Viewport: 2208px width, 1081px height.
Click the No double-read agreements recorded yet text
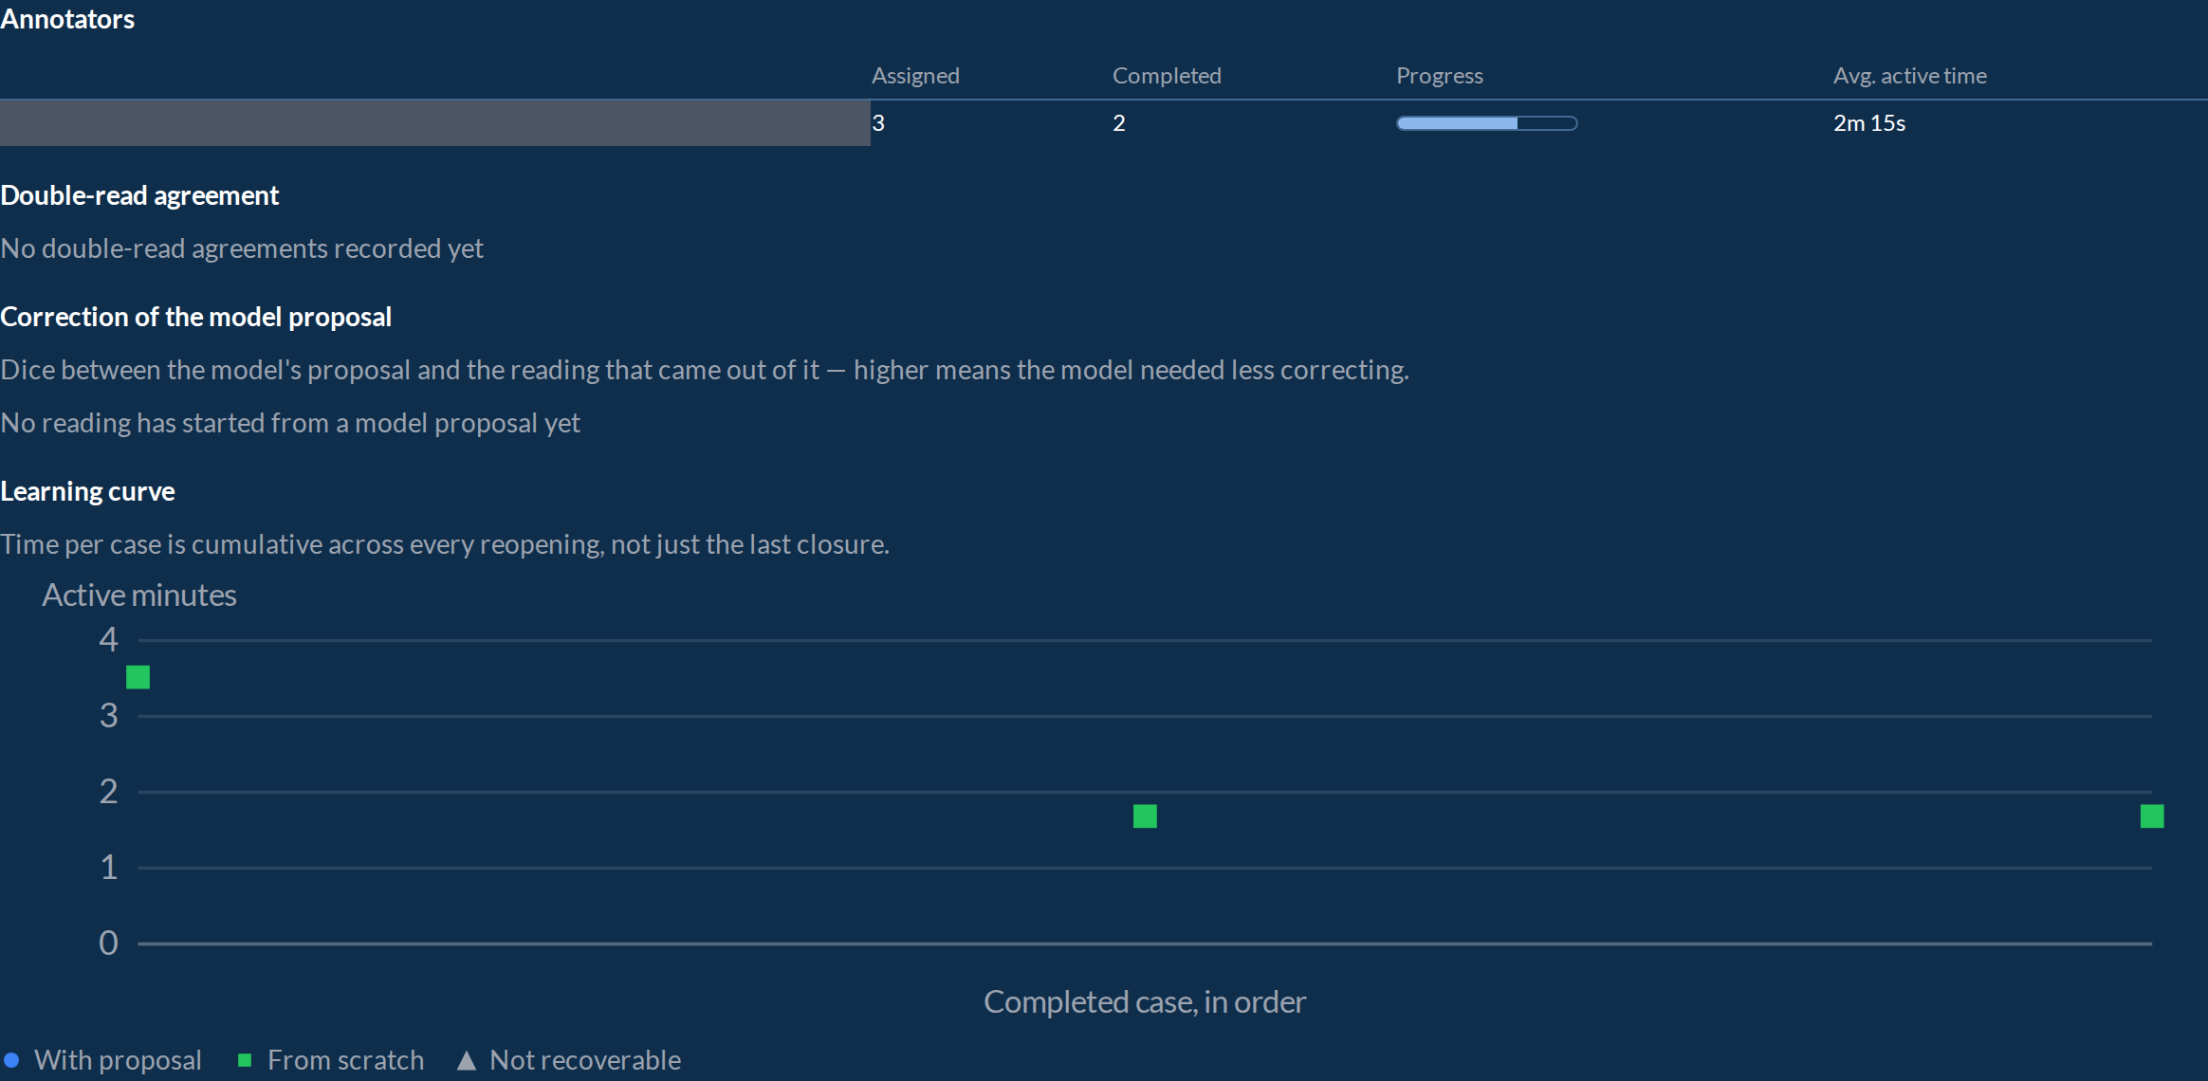[242, 248]
